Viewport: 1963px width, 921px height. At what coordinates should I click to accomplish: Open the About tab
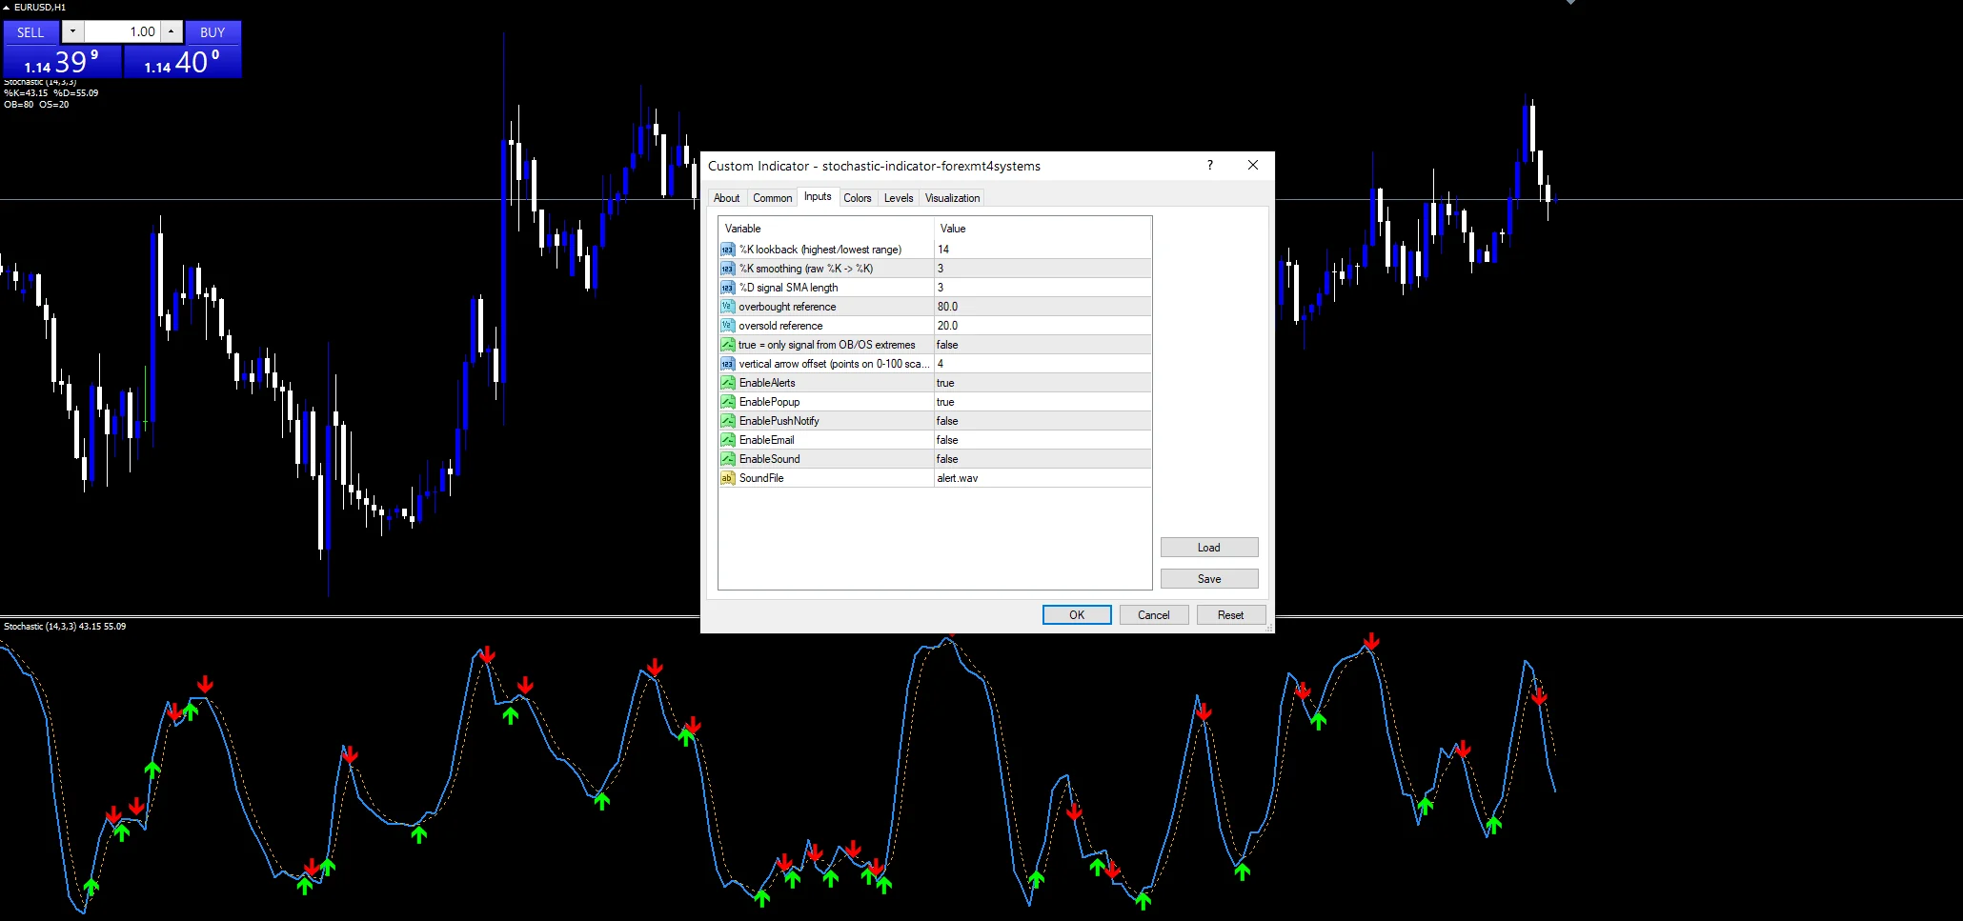tap(726, 198)
